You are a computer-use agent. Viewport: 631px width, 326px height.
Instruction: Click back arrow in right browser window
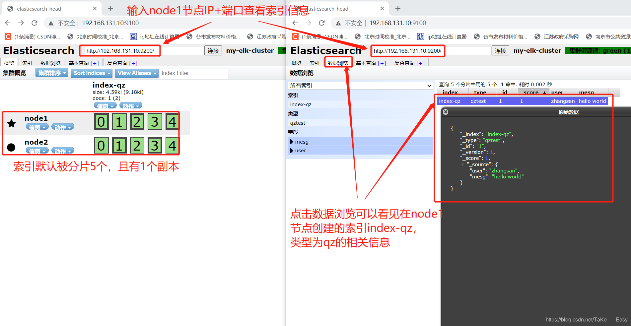[295, 23]
